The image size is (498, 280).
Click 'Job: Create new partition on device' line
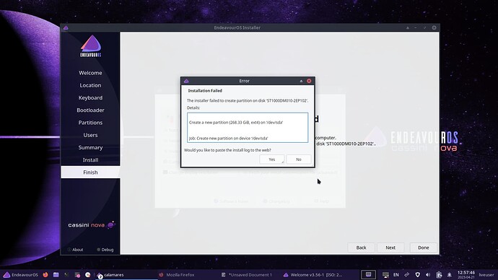(x=228, y=138)
